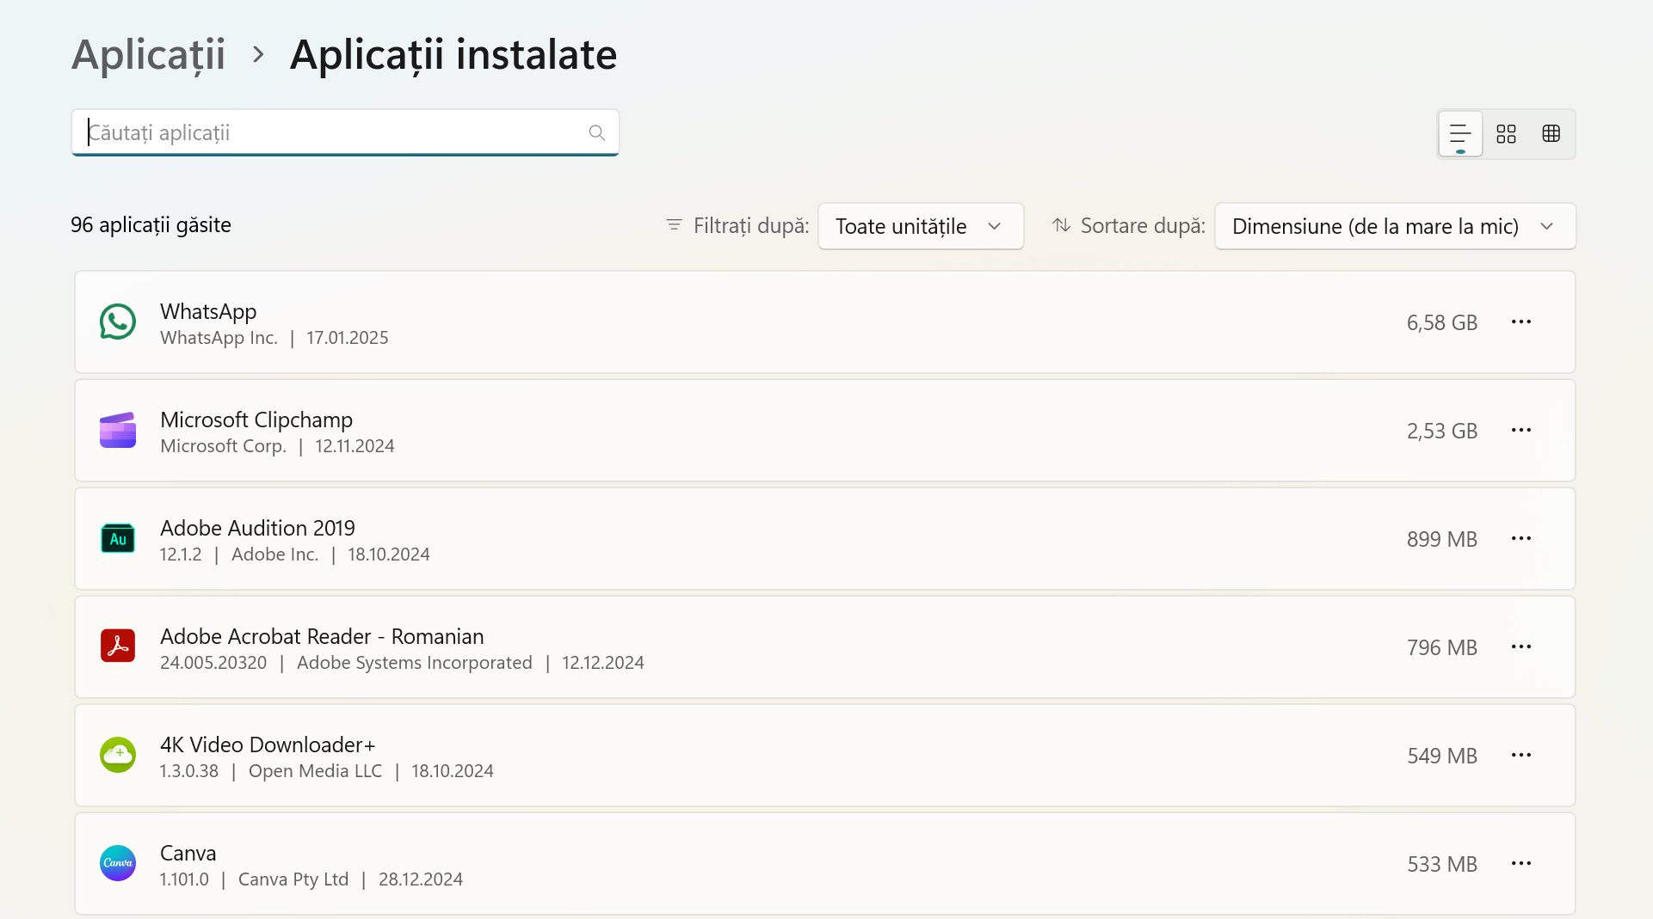Switch to list view layout
The height and width of the screenshot is (919, 1653).
[x=1460, y=134]
